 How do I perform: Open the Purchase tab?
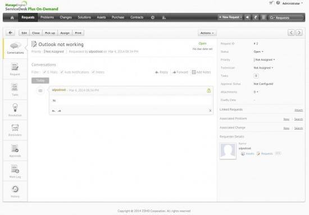[x=118, y=17]
